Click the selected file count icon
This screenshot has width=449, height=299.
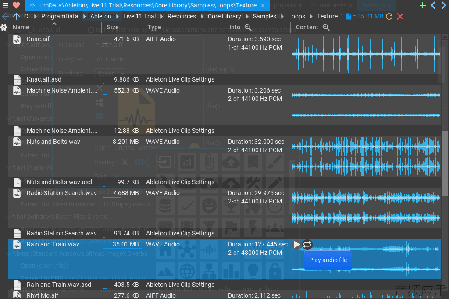[349, 16]
